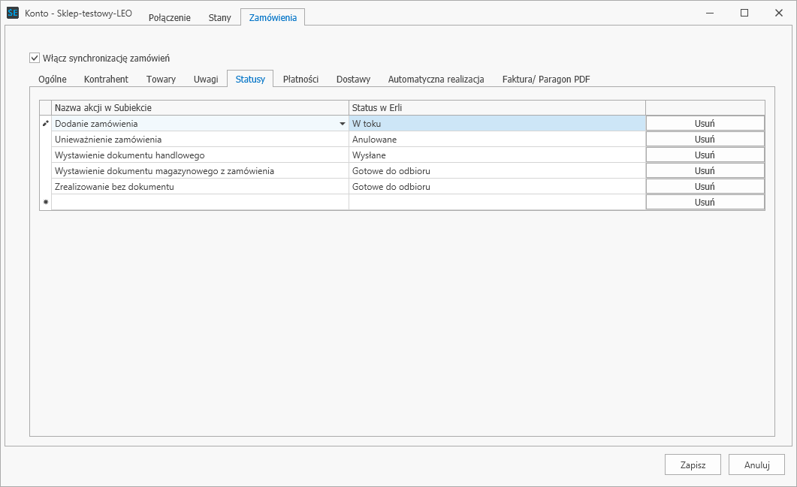Open the Uwagi sub-tab

pyautogui.click(x=206, y=80)
